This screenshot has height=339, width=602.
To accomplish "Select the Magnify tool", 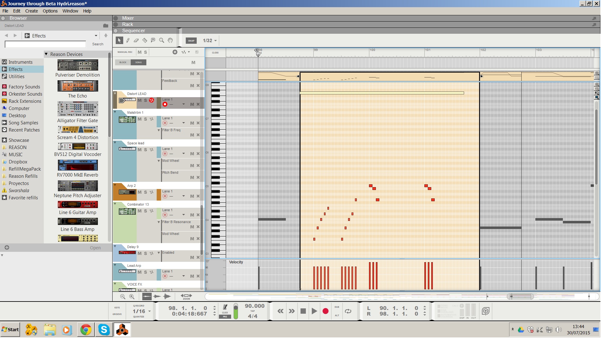I will pyautogui.click(x=162, y=40).
